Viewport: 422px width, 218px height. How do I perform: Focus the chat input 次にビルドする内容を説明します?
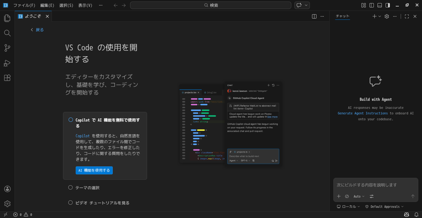coord(376,185)
